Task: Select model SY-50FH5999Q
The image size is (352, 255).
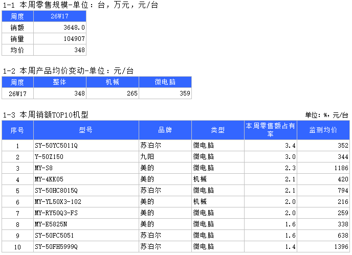Action: [x=56, y=247]
